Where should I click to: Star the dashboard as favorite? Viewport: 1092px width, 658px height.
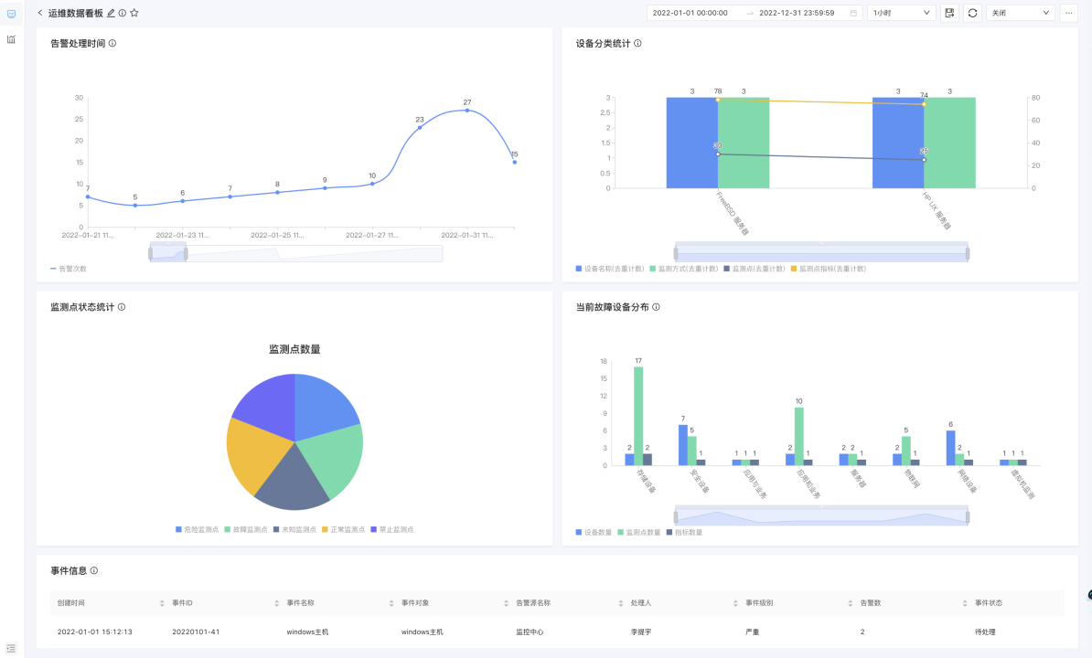click(x=134, y=13)
